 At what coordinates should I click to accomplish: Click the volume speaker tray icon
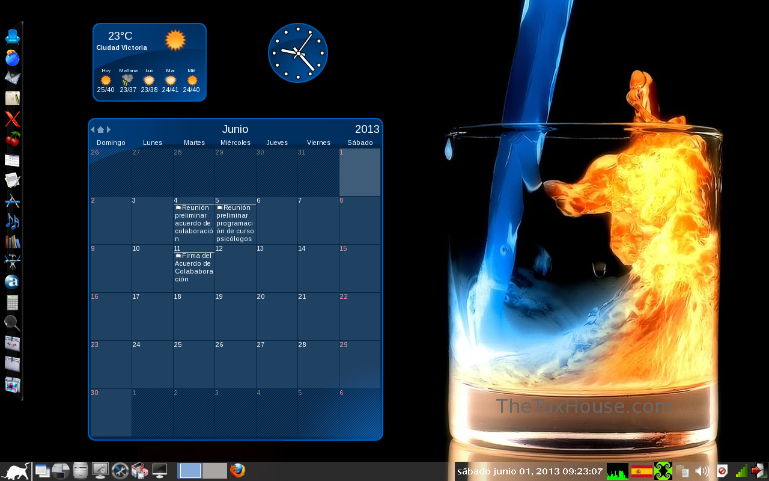point(701,471)
